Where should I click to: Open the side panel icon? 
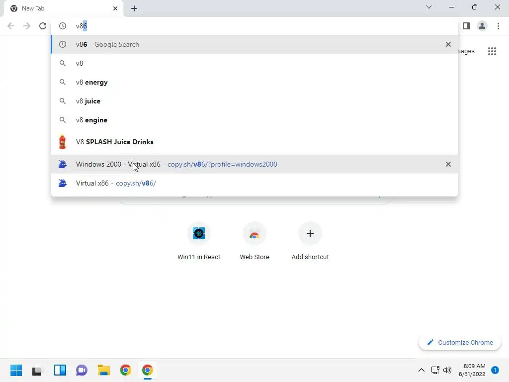click(x=466, y=26)
